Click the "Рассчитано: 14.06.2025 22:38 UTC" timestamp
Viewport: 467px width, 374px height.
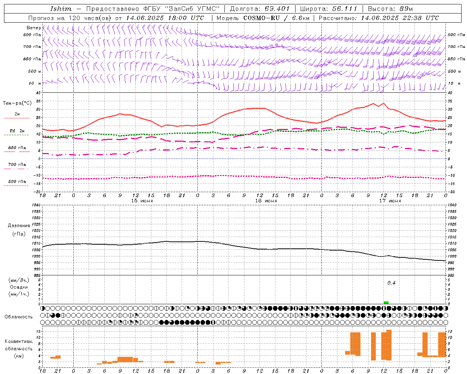(x=379, y=18)
